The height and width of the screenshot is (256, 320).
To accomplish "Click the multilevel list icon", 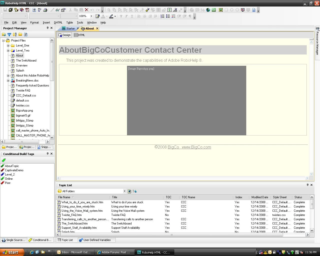I will click(173, 16).
